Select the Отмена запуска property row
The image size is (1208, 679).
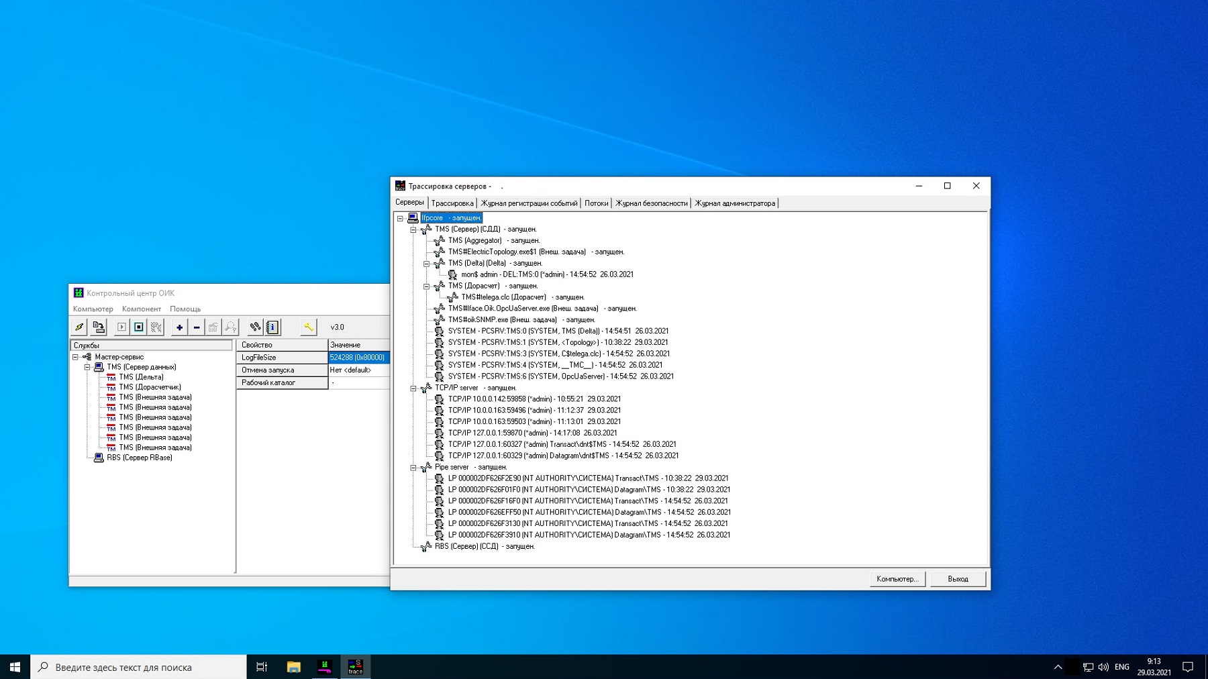268,370
